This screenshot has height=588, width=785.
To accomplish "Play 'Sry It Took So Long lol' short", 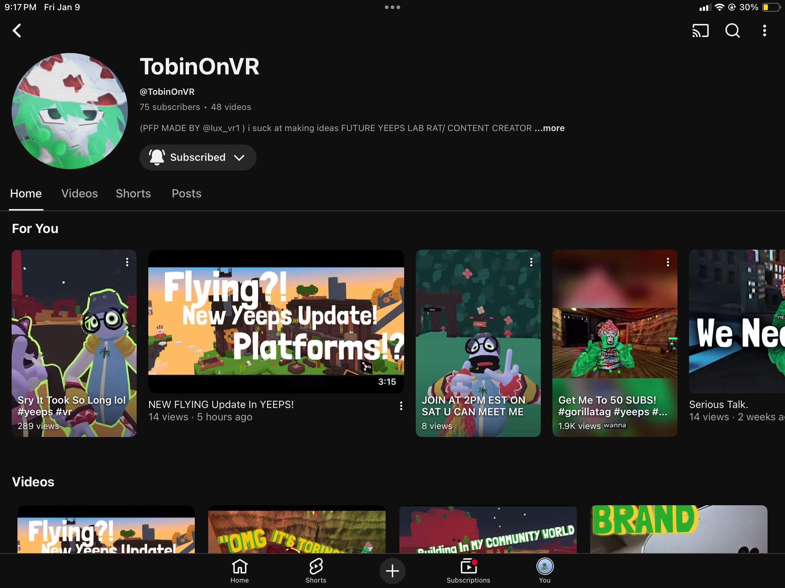I will (74, 343).
